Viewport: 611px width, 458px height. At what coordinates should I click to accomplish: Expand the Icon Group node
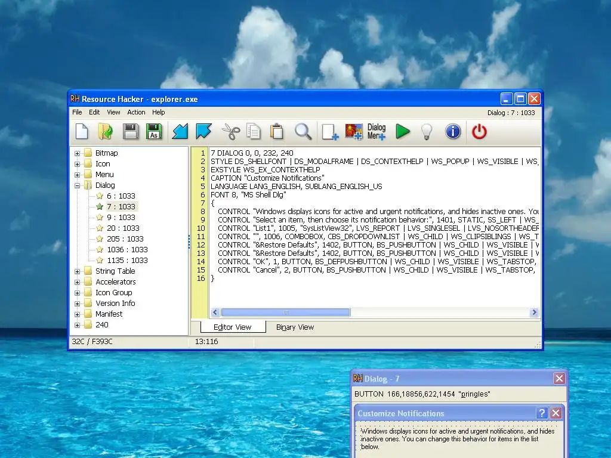[x=77, y=293]
